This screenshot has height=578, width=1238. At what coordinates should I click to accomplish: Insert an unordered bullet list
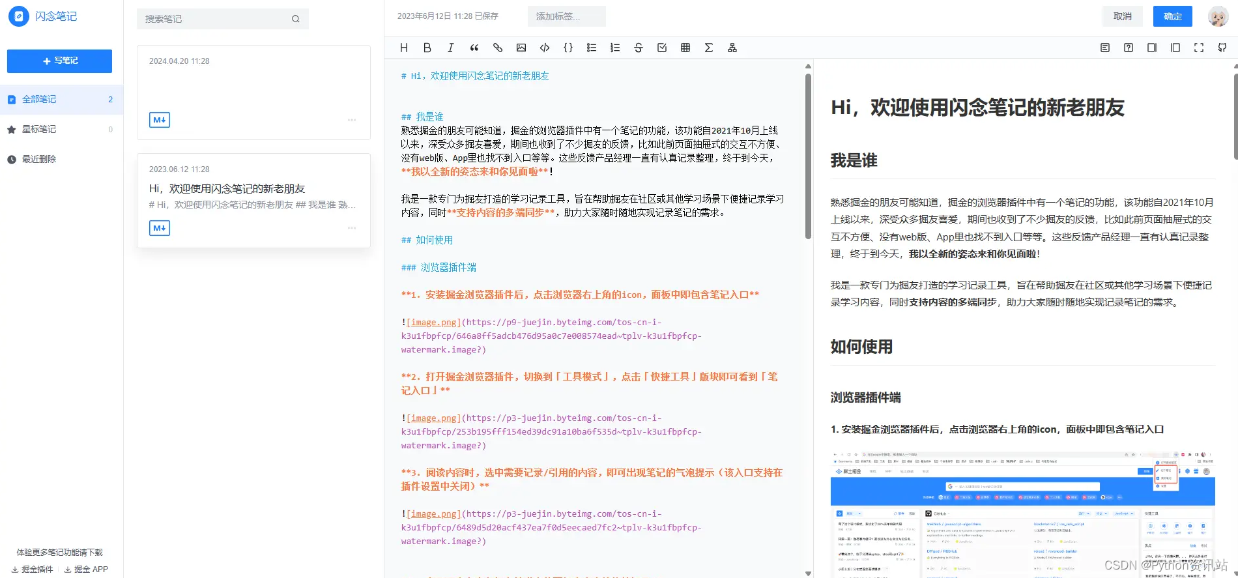tap(592, 48)
